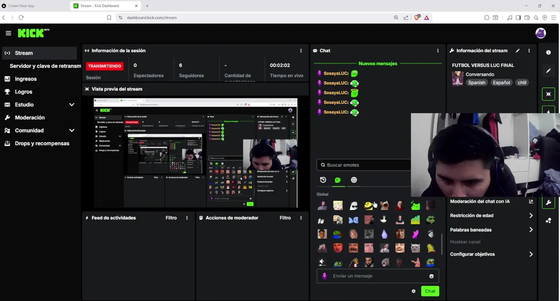Open a new browser tab
The image size is (560, 301).
pos(147,6)
